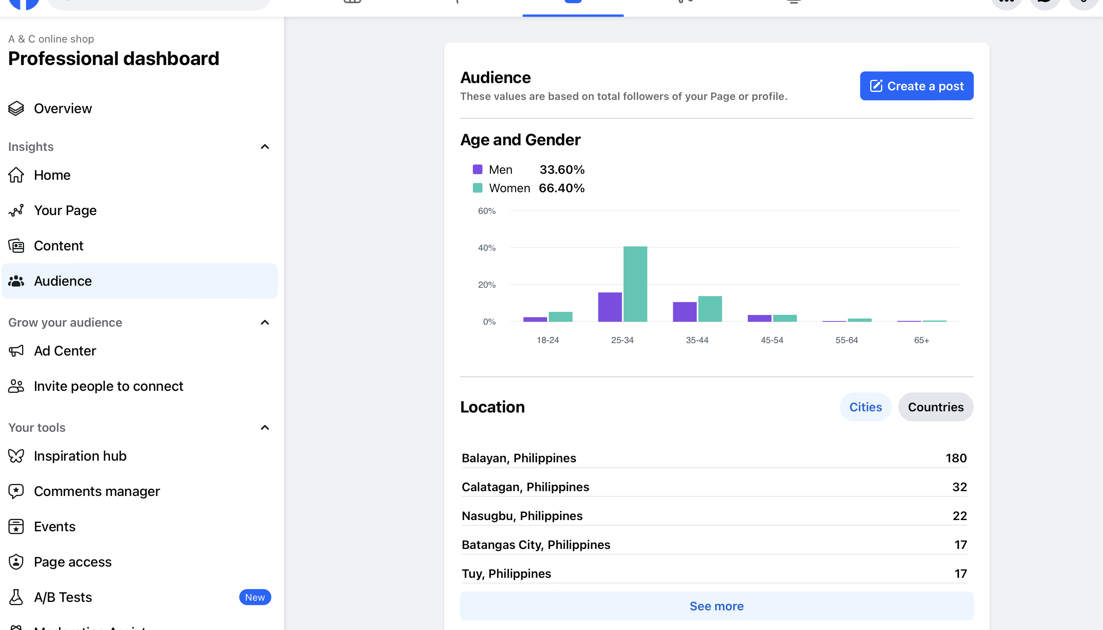This screenshot has width=1103, height=630.
Task: Switch Location to Countries
Action: (x=936, y=407)
